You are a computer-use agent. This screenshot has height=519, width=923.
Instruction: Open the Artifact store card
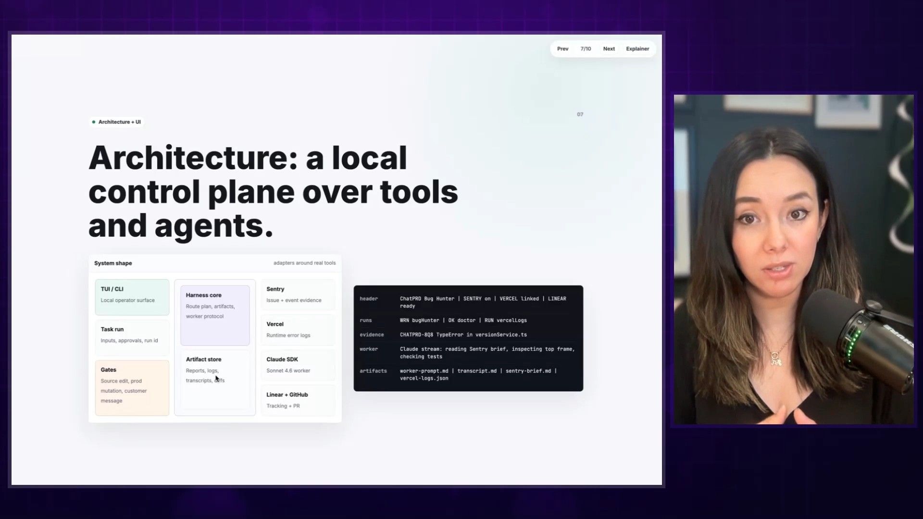tap(215, 380)
